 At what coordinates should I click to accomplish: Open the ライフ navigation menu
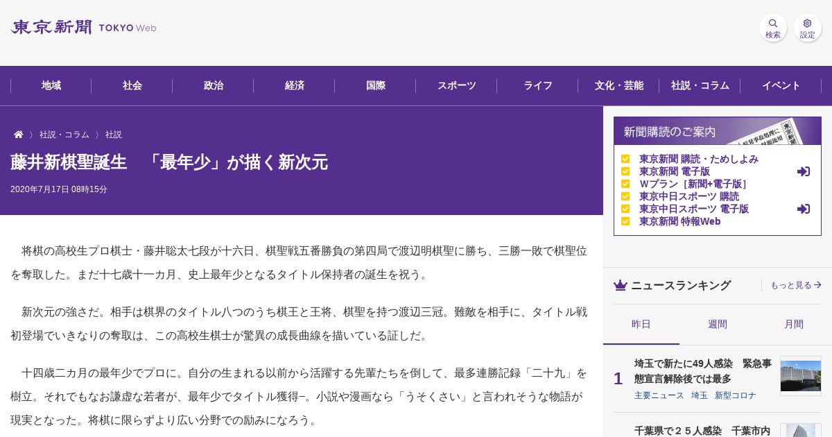538,85
